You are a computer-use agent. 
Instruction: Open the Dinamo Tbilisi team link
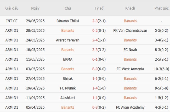pos(67,21)
